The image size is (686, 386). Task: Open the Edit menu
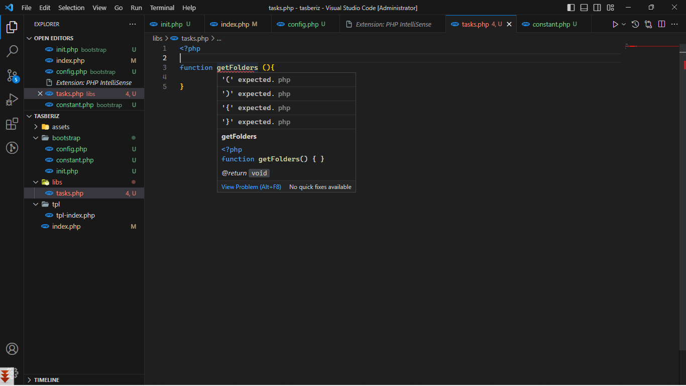(x=45, y=8)
